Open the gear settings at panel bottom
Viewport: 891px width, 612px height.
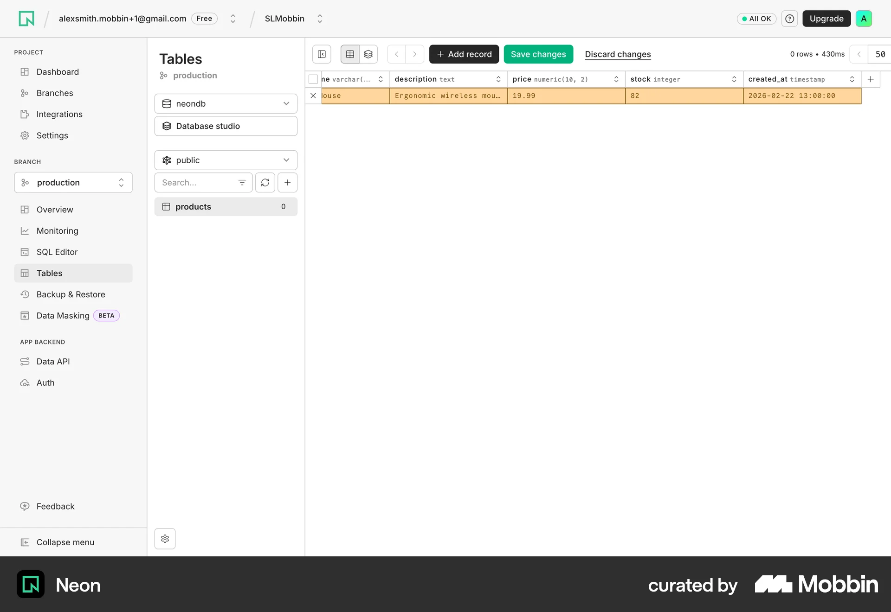(x=165, y=539)
